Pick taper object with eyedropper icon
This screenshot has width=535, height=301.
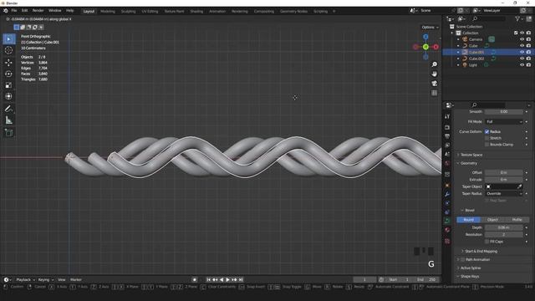[x=519, y=186]
